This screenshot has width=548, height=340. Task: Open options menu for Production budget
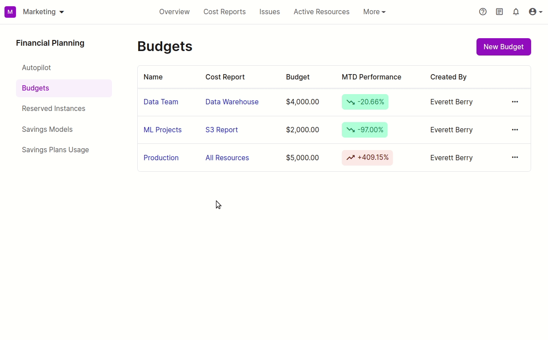point(515,157)
